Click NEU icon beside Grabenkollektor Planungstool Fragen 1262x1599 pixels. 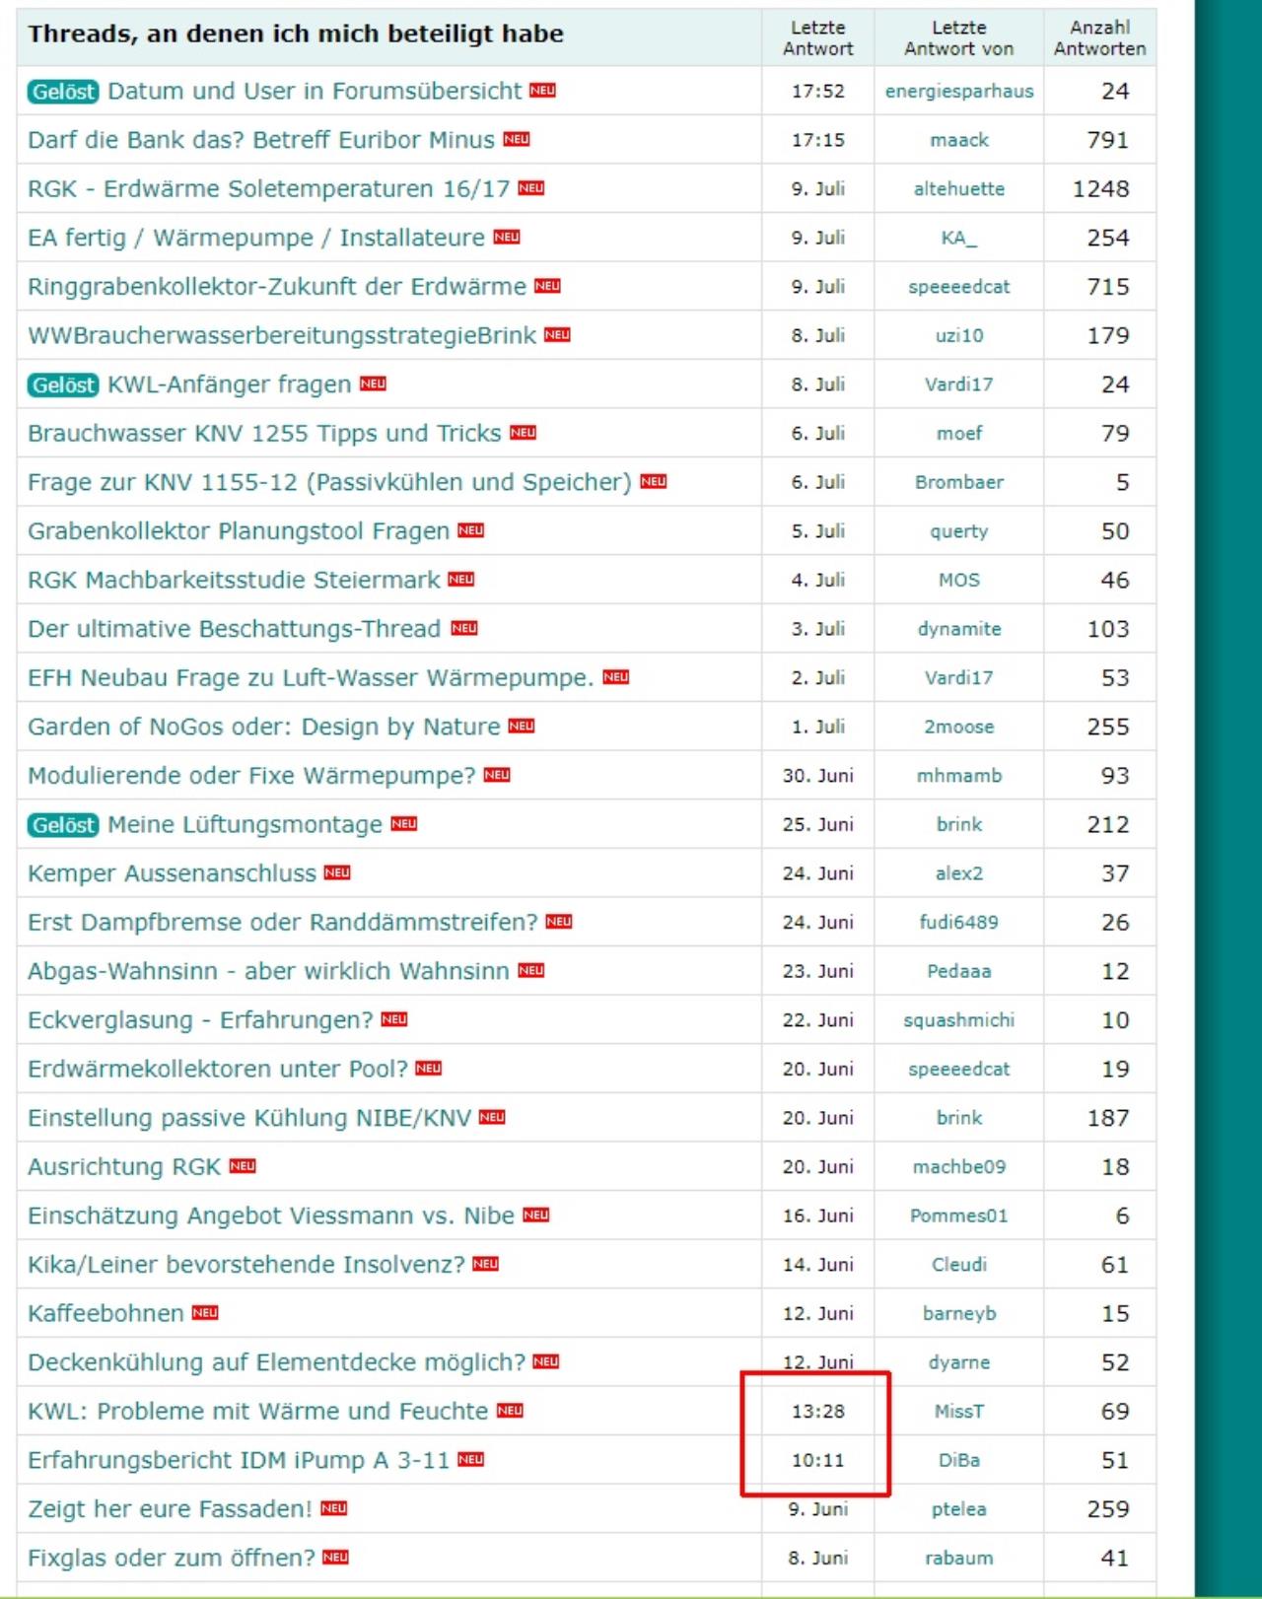(471, 530)
